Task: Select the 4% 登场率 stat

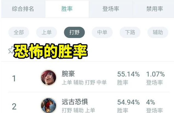Action: [150, 102]
